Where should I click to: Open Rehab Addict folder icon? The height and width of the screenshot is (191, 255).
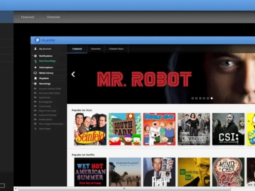click(x=35, y=119)
